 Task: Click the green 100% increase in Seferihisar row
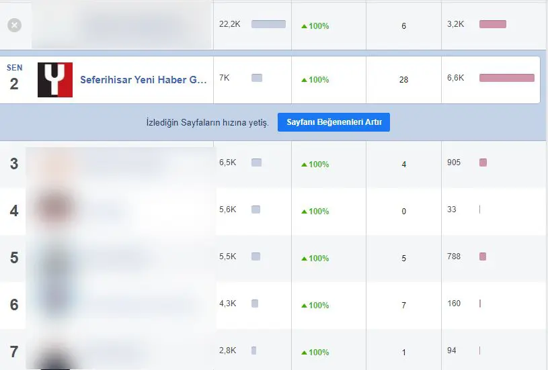[315, 80]
